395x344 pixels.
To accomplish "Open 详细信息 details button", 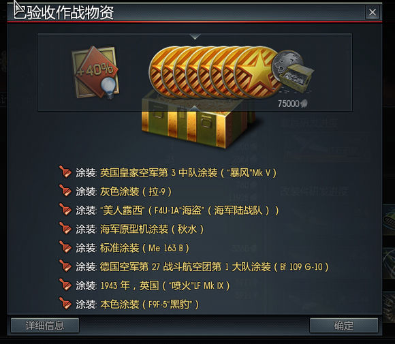I will pos(45,326).
